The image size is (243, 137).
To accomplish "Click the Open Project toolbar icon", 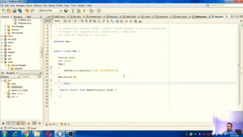I will [x=14, y=11].
